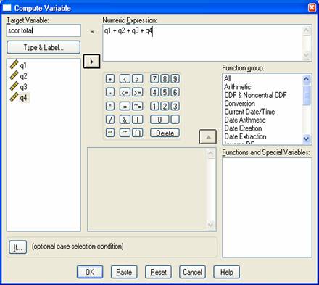This screenshot has width=319, height=285.
Task: Click keypad digit 2
Action: [165, 106]
